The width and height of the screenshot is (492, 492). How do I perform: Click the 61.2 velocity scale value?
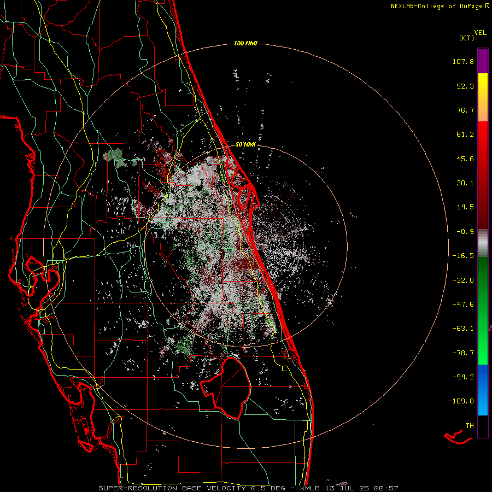click(x=465, y=134)
